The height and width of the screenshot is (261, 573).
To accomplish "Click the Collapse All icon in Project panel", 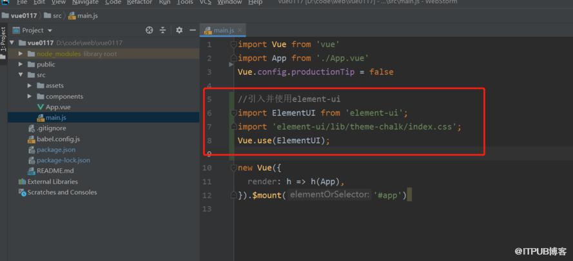I will coord(163,30).
